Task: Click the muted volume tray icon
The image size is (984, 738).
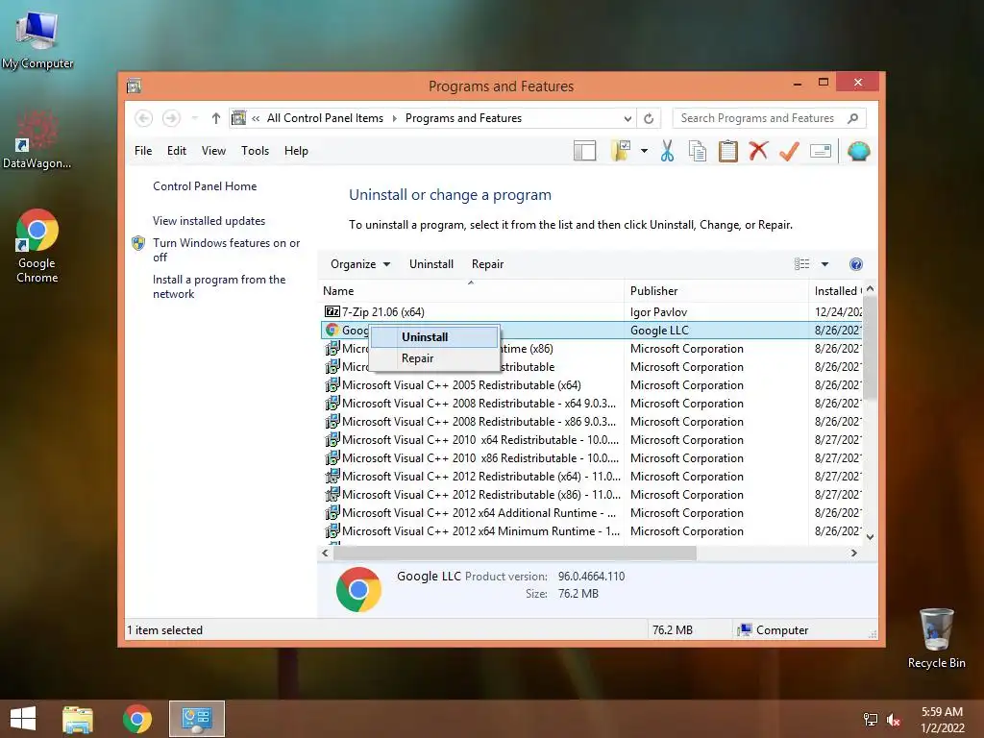Action: (x=894, y=720)
